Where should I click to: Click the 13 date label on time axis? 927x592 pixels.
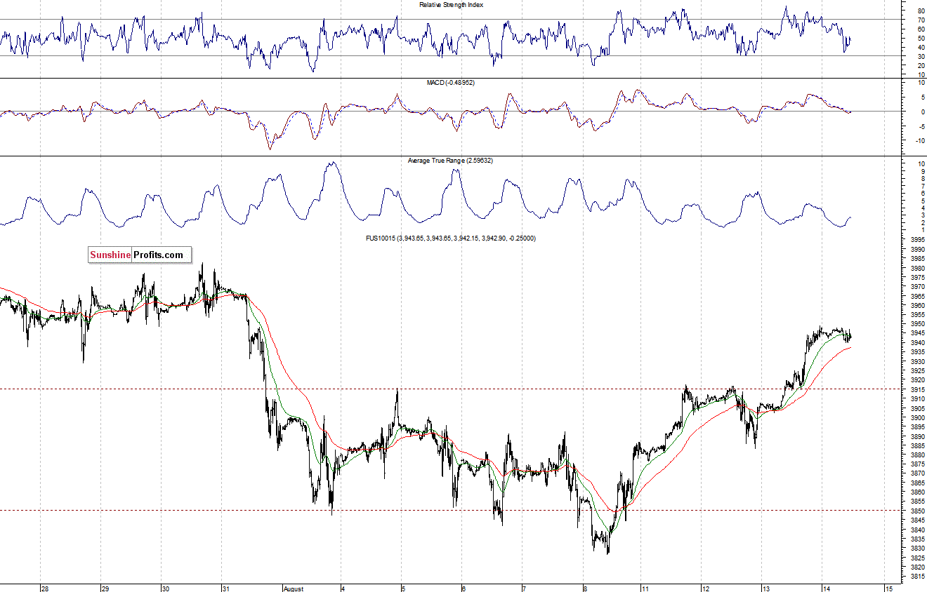click(767, 588)
